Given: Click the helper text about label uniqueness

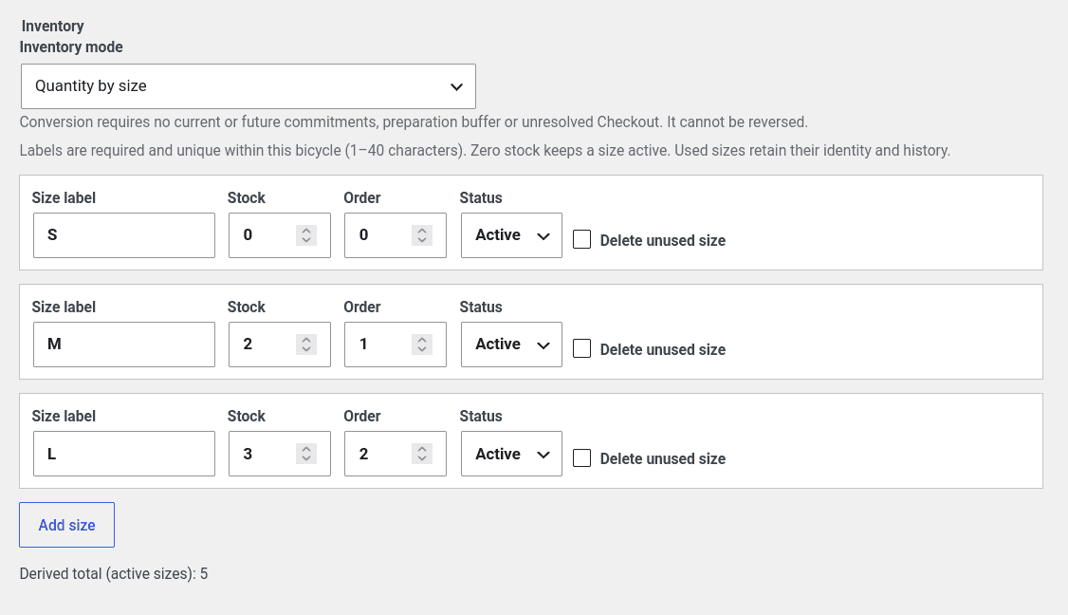Looking at the screenshot, I should [485, 151].
